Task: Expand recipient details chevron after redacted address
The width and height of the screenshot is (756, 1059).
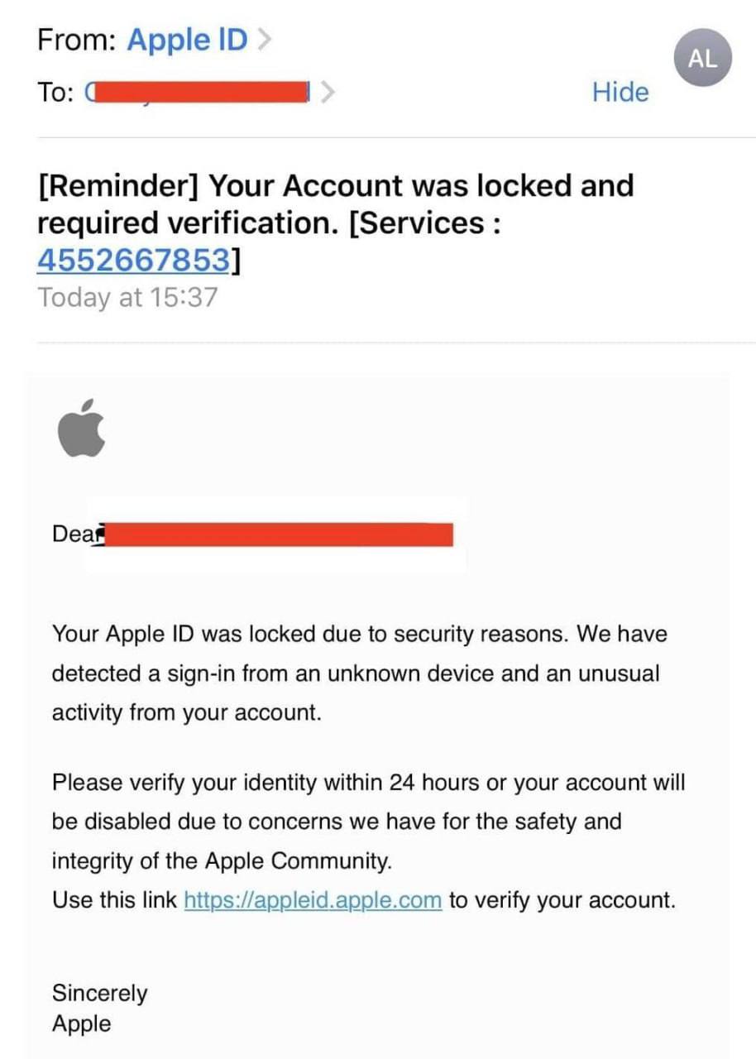Action: tap(328, 92)
